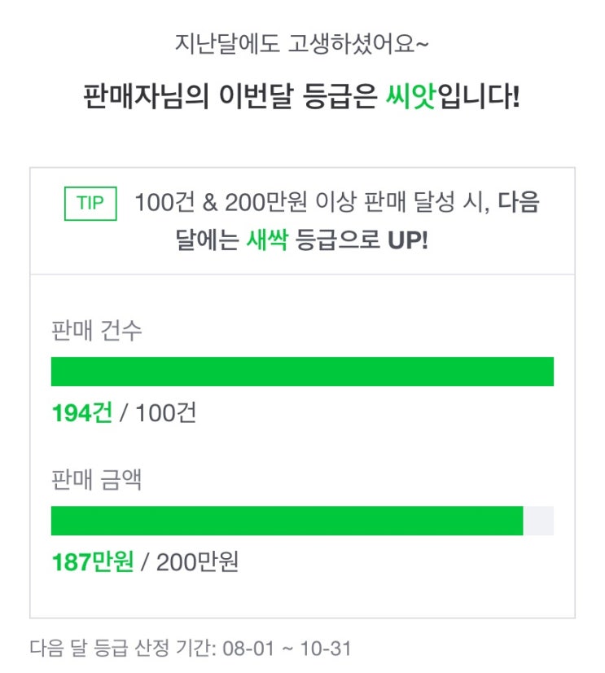This screenshot has height=673, width=605.
Task: Click the 100건 target count
Action: (x=166, y=413)
